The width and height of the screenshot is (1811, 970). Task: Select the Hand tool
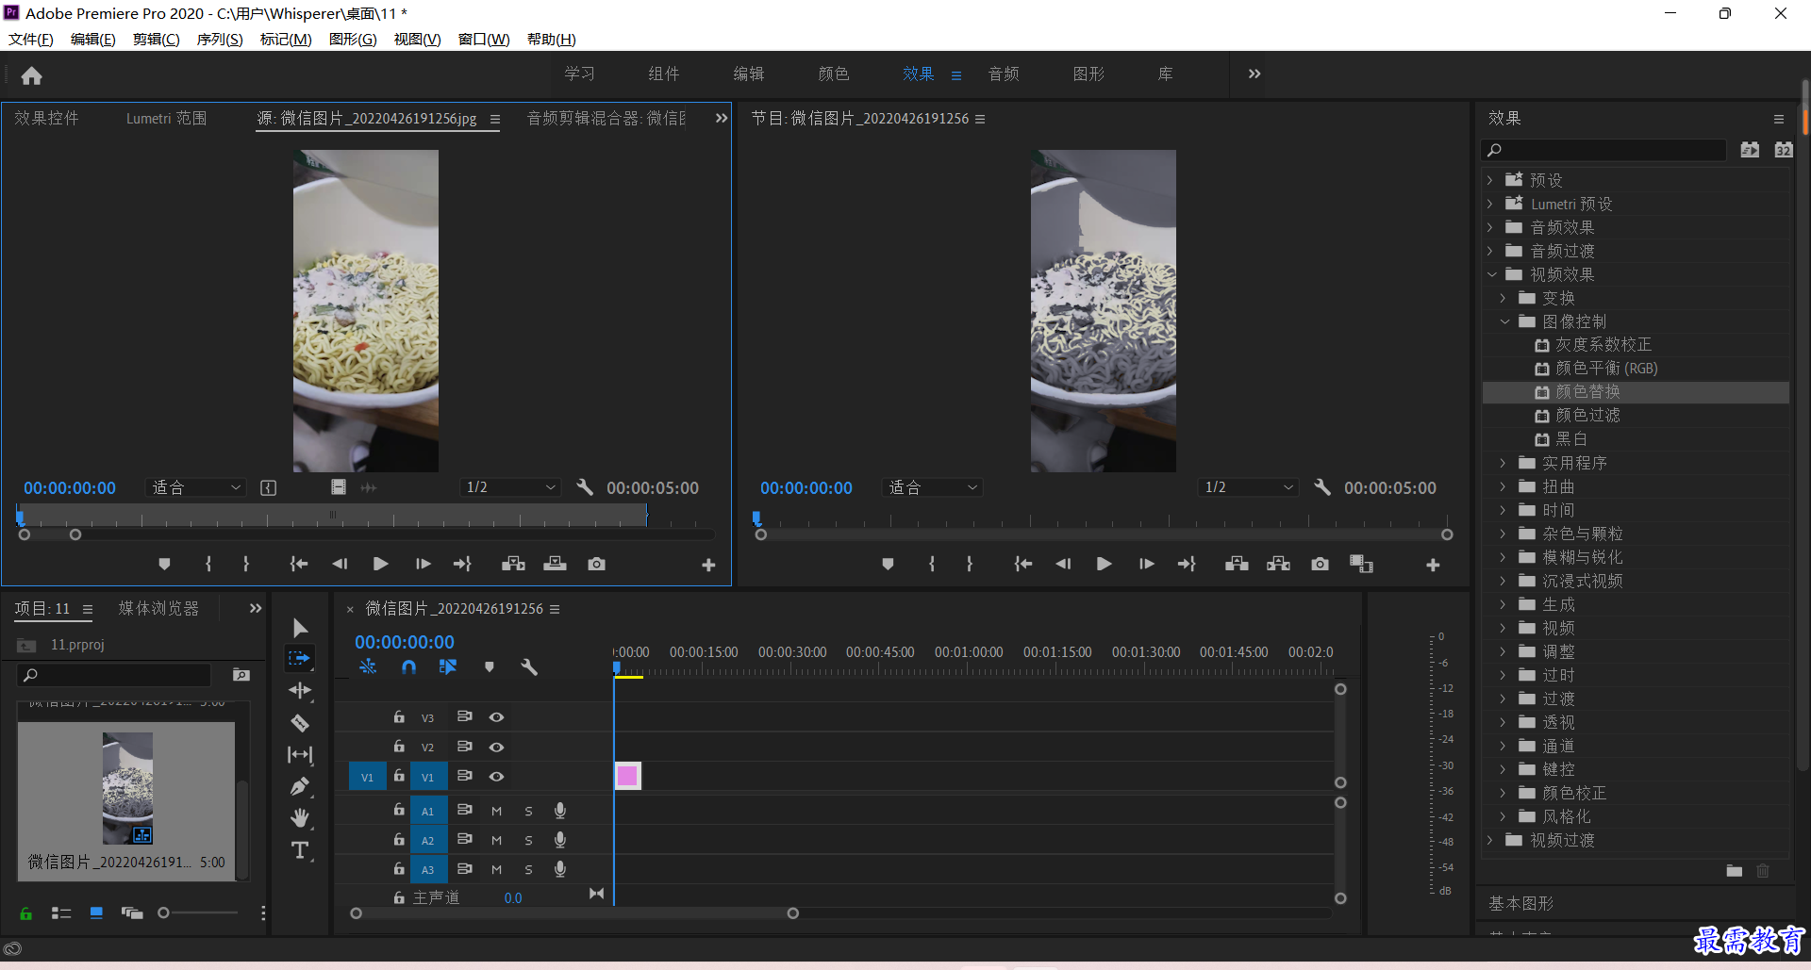[300, 817]
